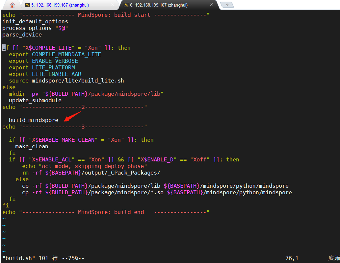The height and width of the screenshot is (263, 340).
Task: Click 'LITE_ENABLE_AAR' export variable
Action: pos(57,74)
